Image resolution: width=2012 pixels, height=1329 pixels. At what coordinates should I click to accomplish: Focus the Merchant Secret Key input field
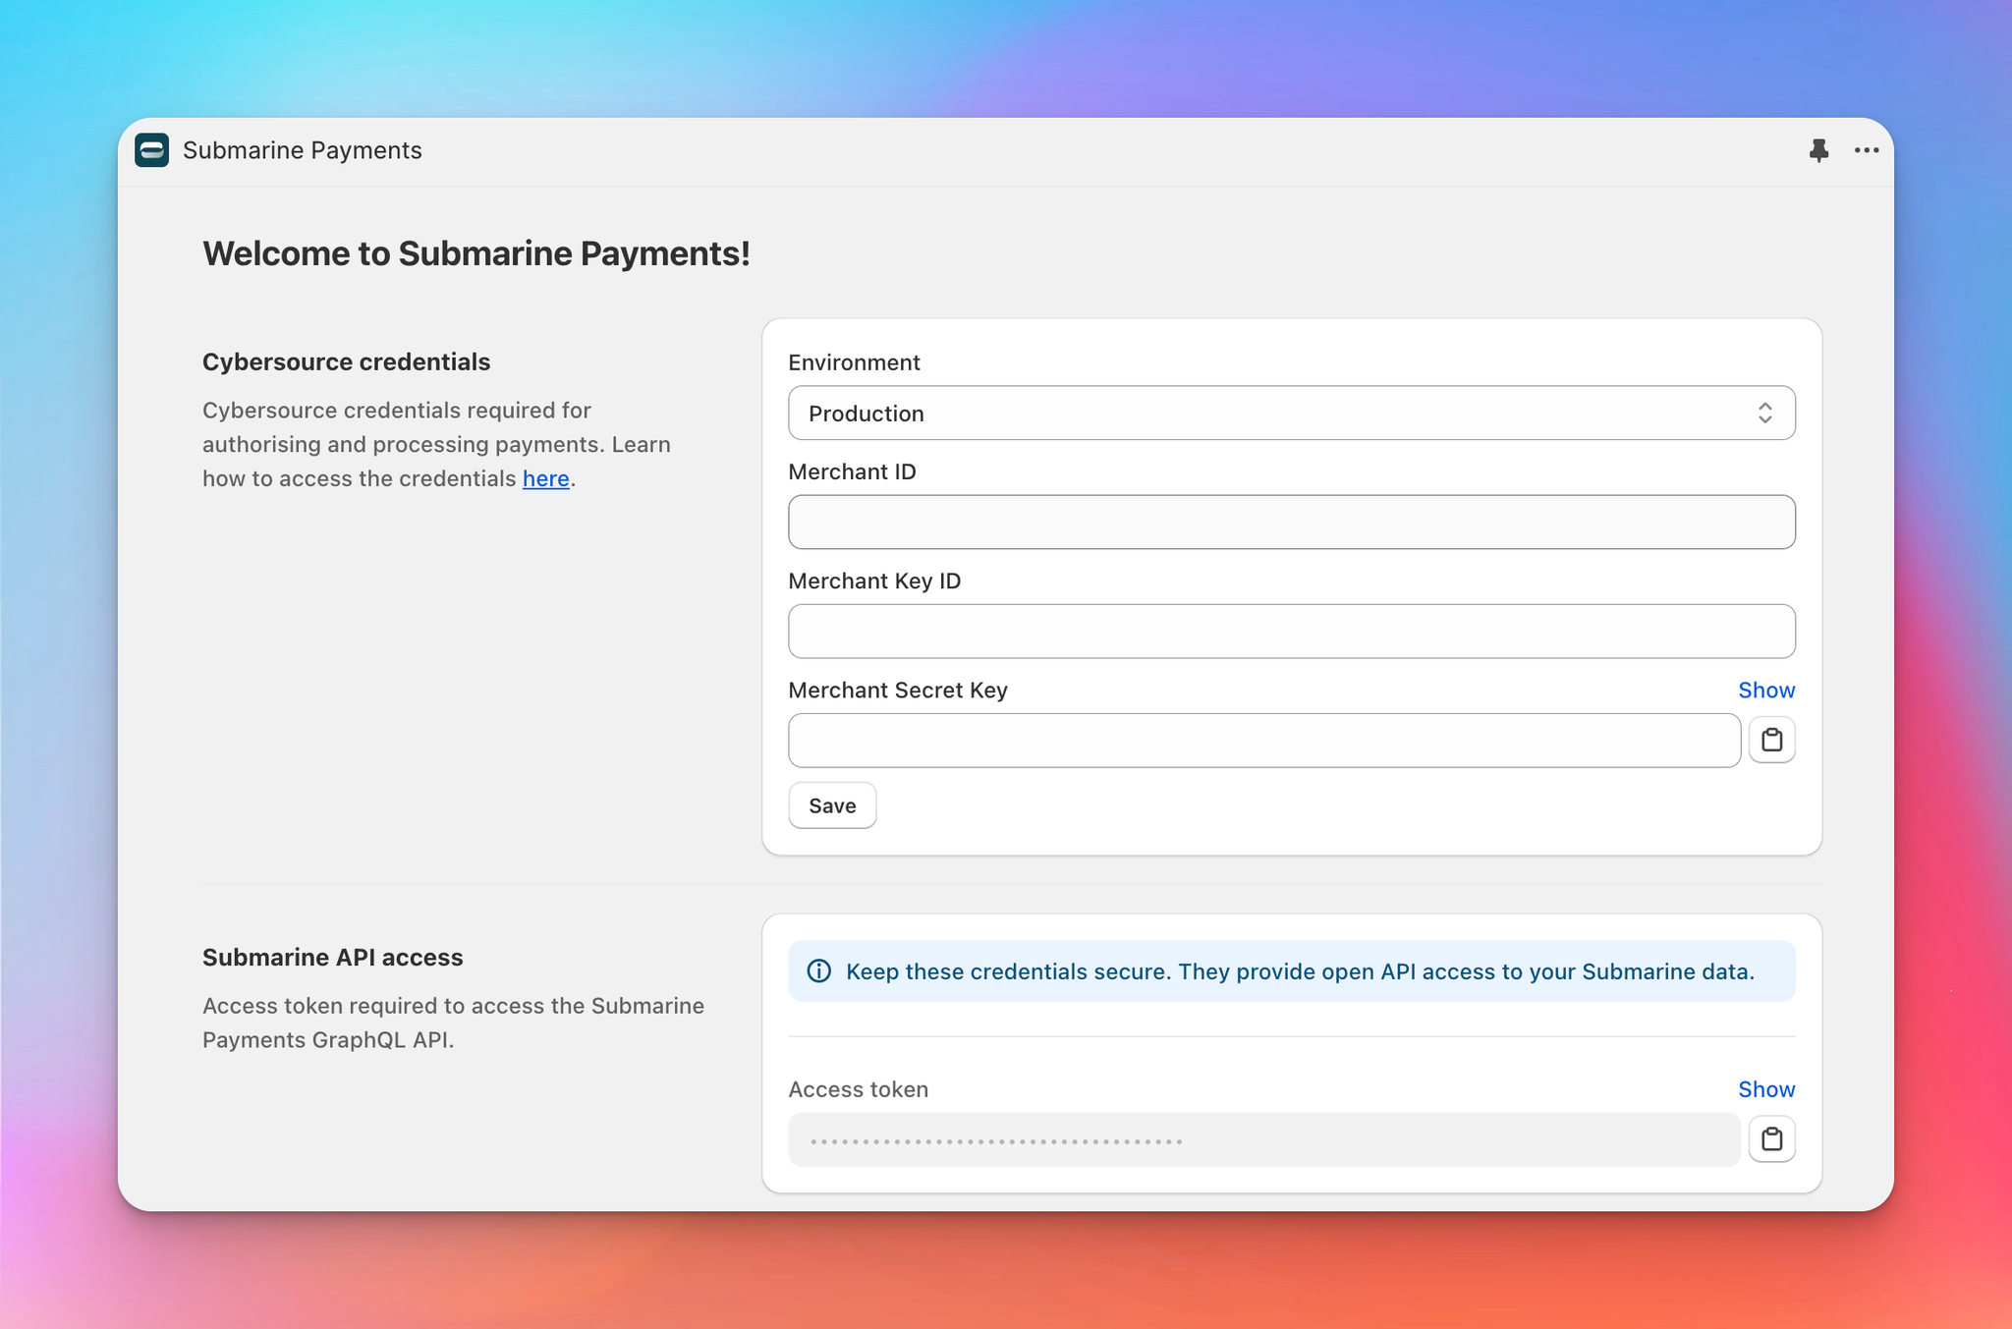tap(1264, 741)
